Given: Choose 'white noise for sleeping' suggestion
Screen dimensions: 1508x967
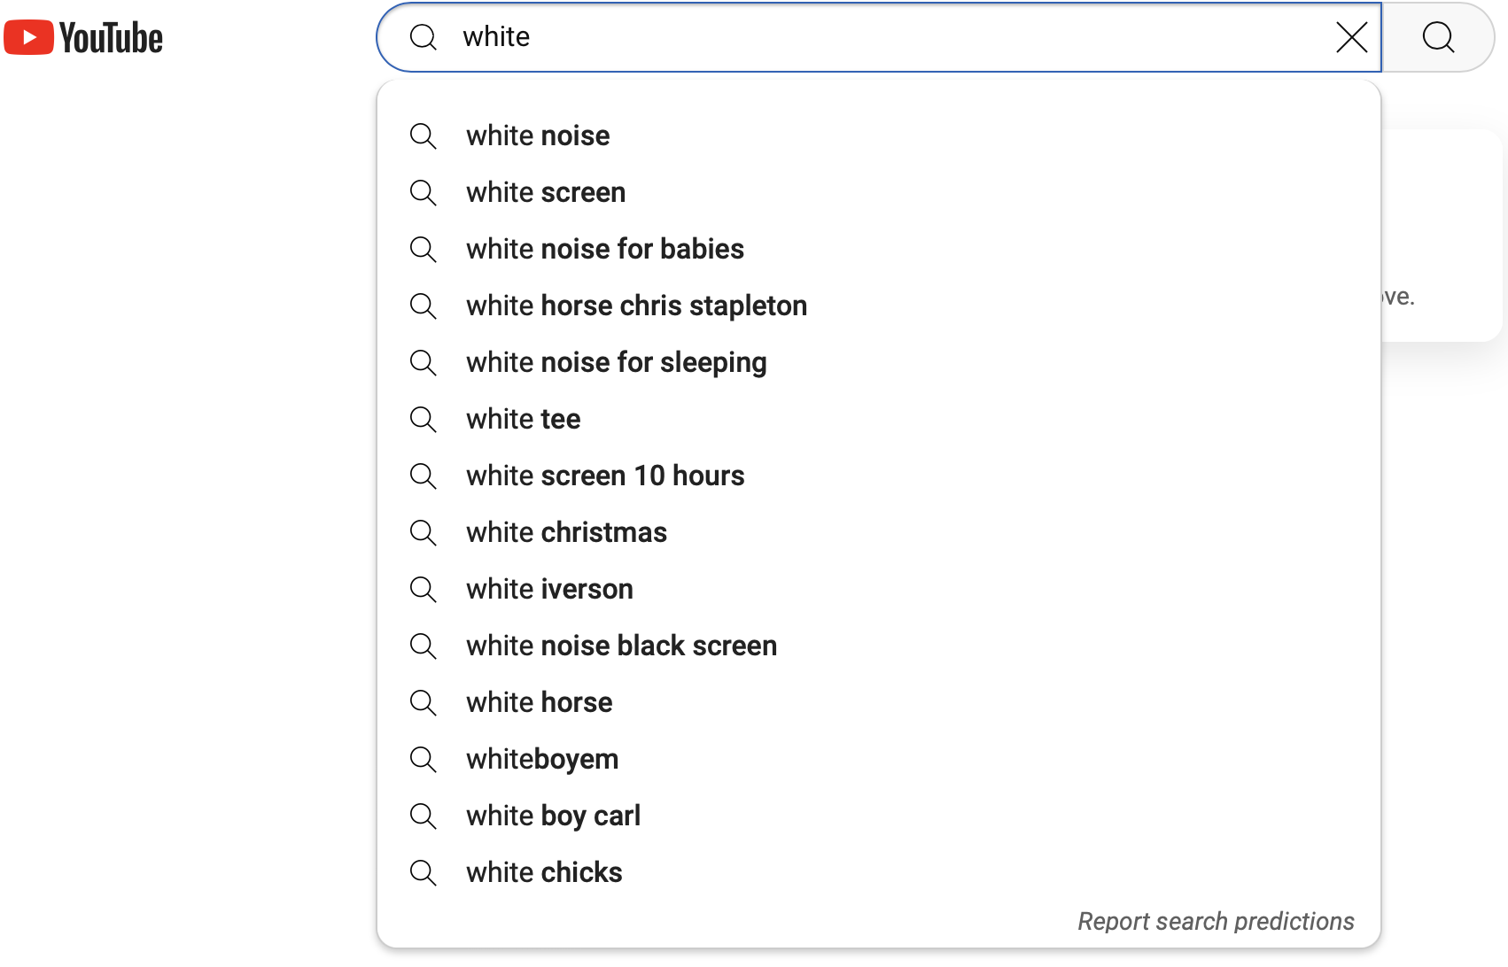Looking at the screenshot, I should pos(616,362).
